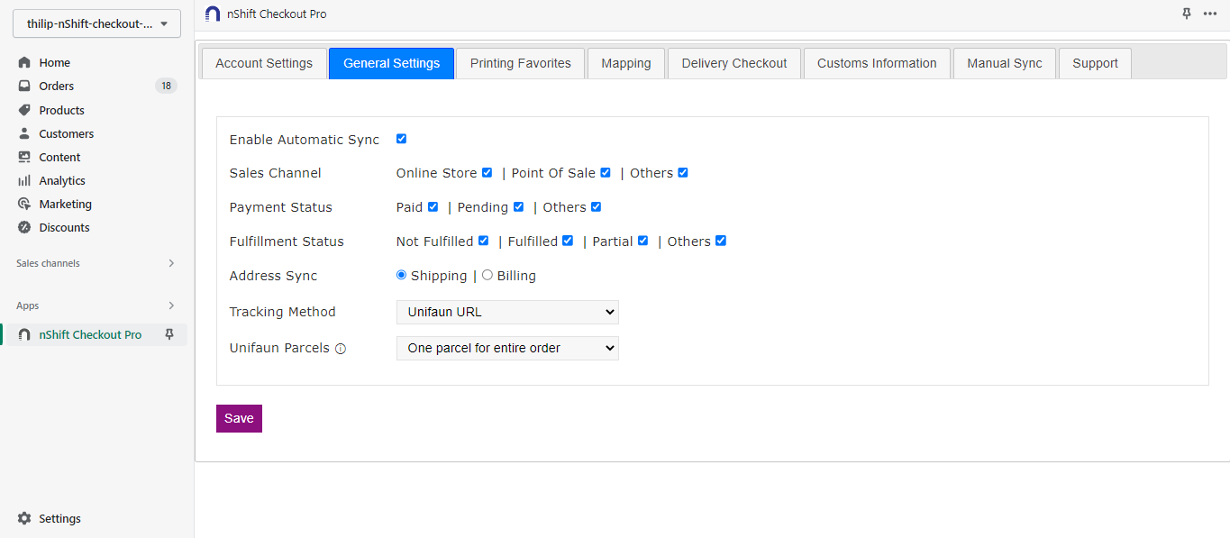Screen dimensions: 1230x538
Task: Toggle the Partial fulfillment checkbox
Action: (x=642, y=241)
